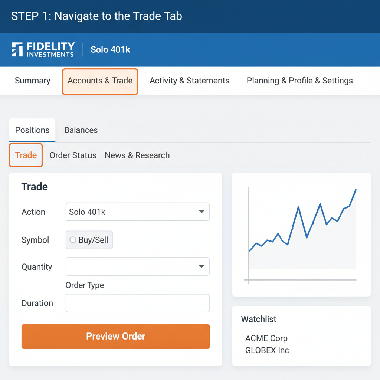Open News & Research
Screen dimensions: 380x380
click(137, 155)
